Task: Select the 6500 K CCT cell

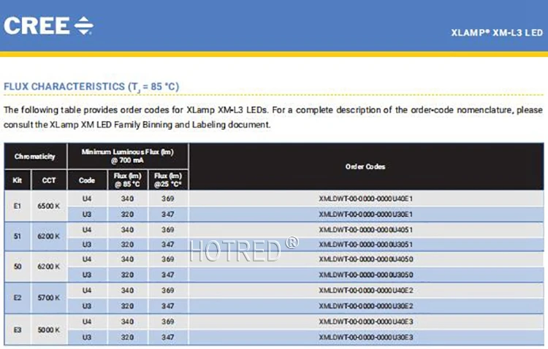Action: coord(49,206)
